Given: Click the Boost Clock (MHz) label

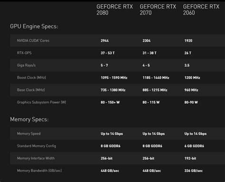Looking at the screenshot, I should 31,78.
